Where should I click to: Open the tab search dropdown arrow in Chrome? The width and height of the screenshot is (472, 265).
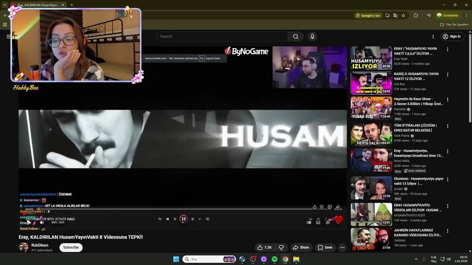click(5, 5)
